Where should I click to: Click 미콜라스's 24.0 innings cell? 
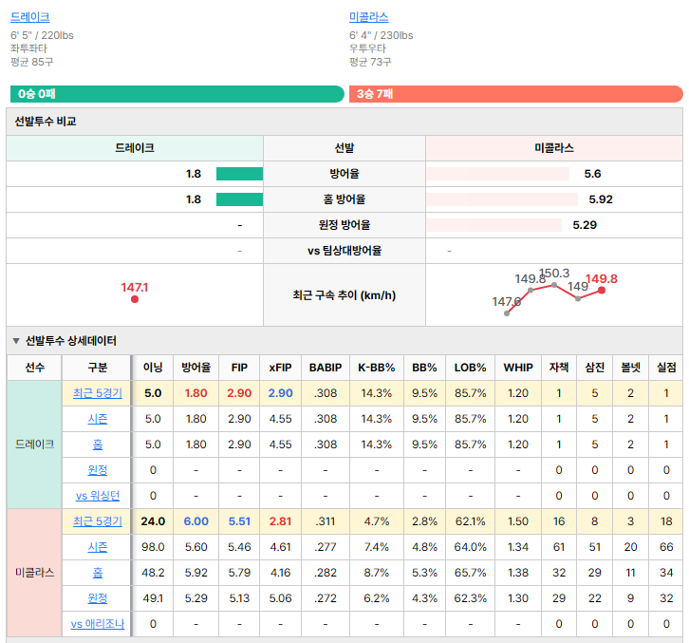[x=153, y=521]
